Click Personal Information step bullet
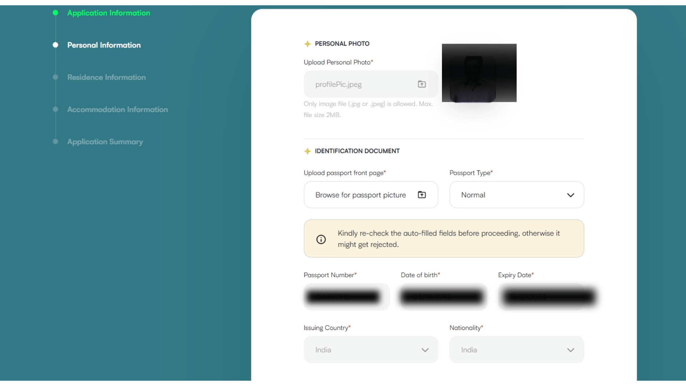Screen dimensions: 686x386 click(55, 45)
